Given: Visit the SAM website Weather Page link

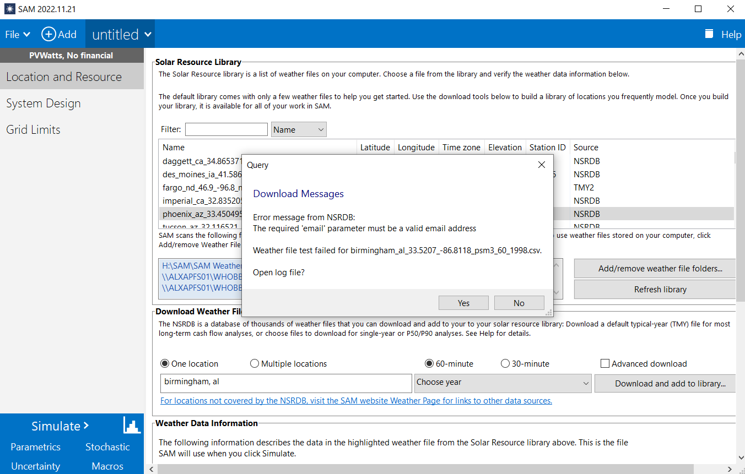Looking at the screenshot, I should [355, 400].
